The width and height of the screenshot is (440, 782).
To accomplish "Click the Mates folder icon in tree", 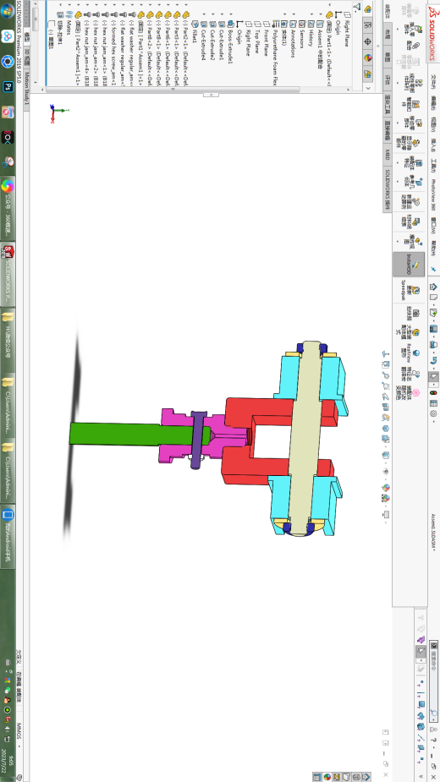I will [69, 14].
